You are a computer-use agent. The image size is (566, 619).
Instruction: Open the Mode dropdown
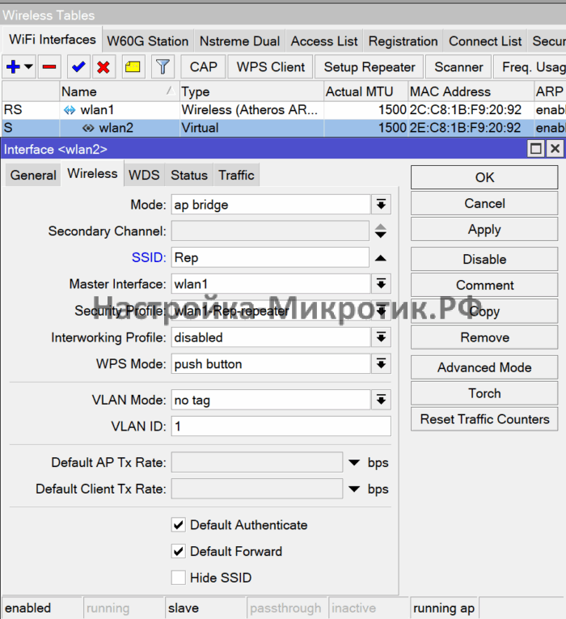pyautogui.click(x=381, y=205)
